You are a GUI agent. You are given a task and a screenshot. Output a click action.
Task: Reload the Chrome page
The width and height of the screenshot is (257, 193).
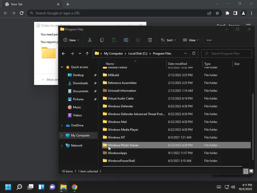[x=22, y=13]
